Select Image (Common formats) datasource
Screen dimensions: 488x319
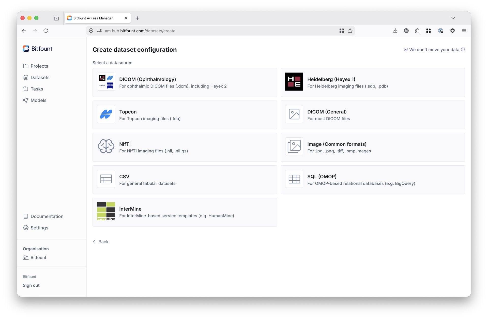373,147
